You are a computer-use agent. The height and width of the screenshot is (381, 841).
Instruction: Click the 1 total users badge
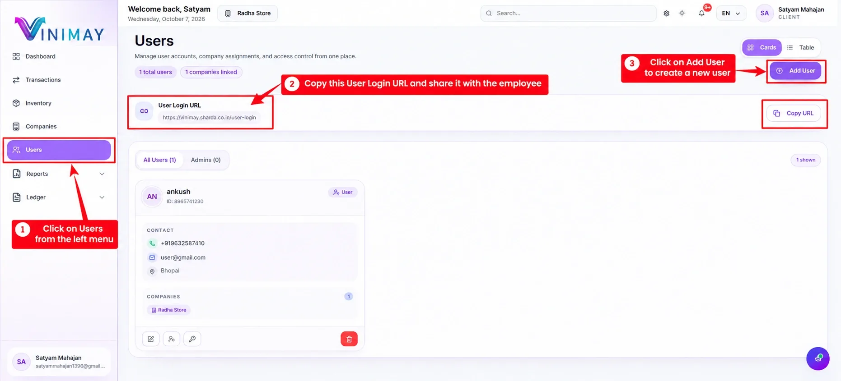[x=155, y=72]
